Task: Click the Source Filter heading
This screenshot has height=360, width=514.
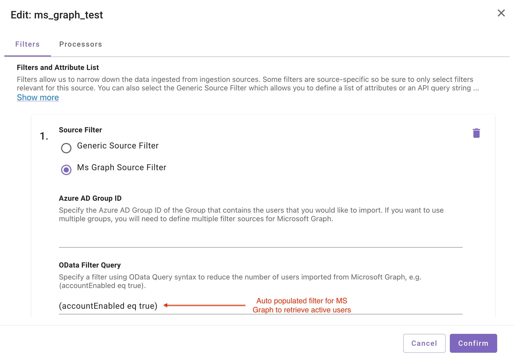Action: pos(80,130)
